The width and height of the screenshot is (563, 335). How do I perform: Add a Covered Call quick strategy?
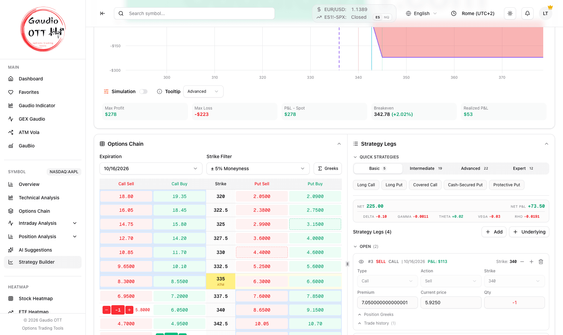tap(425, 185)
